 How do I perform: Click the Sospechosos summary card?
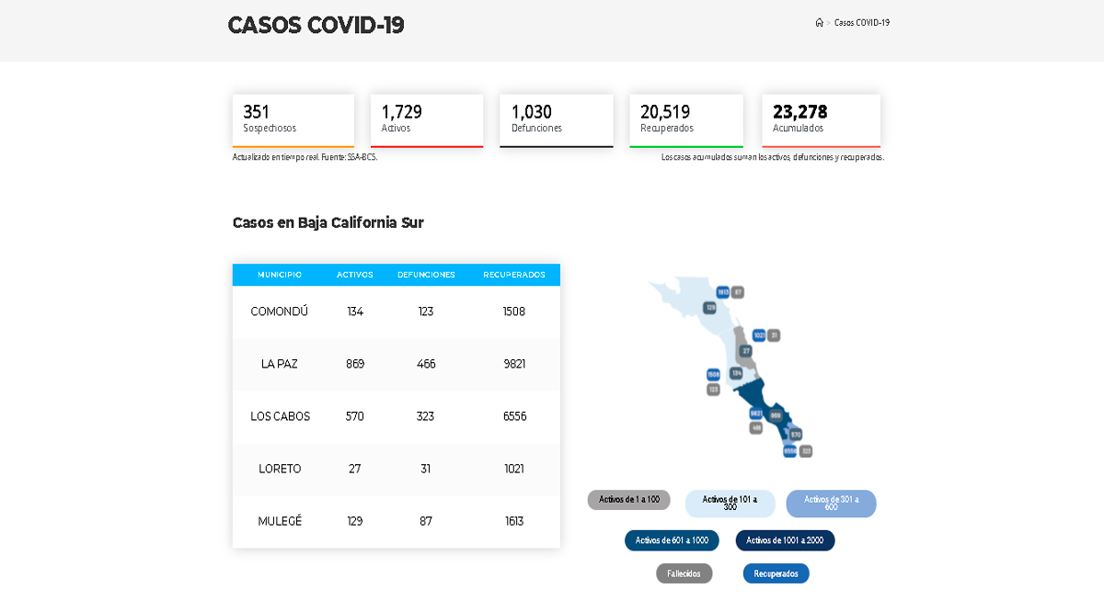tap(293, 119)
